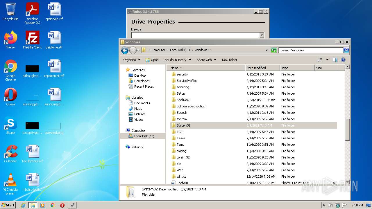The image size is (372, 209).
Task: Open Explorer help question mark icon
Action: [343, 60]
